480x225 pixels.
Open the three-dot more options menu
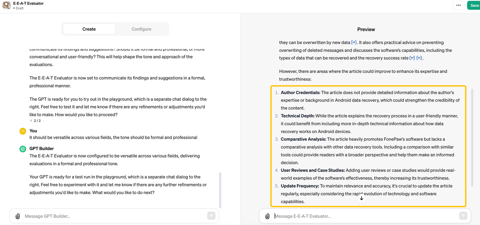click(x=459, y=5)
